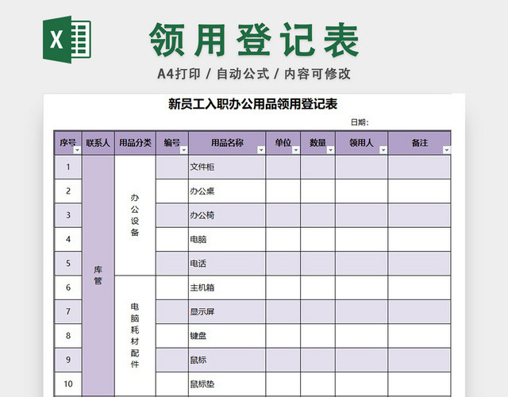Click the 备注 cell for 办公桌
508x397 pixels.
click(419, 191)
